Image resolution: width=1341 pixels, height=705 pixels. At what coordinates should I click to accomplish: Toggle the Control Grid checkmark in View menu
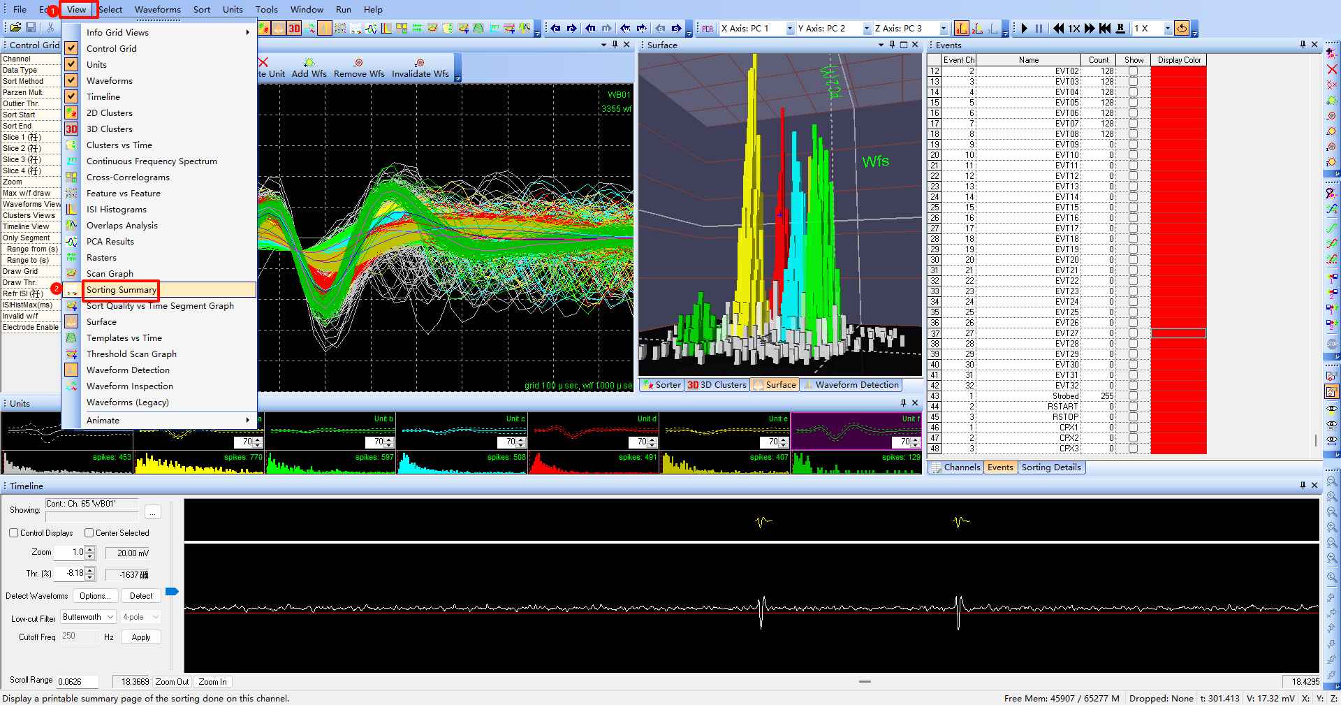pyautogui.click(x=71, y=48)
